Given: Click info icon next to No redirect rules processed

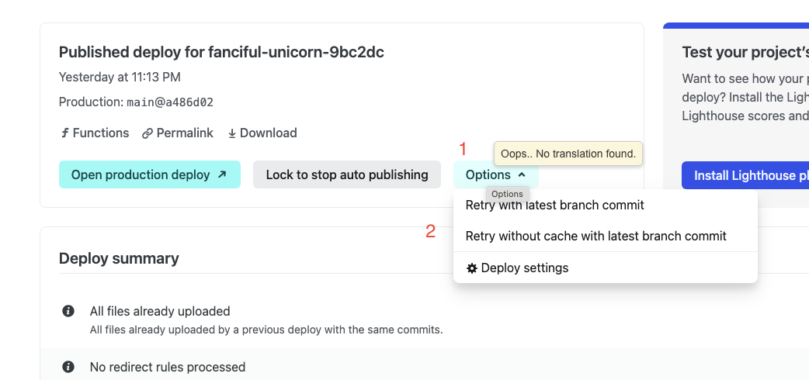Looking at the screenshot, I should (68, 367).
